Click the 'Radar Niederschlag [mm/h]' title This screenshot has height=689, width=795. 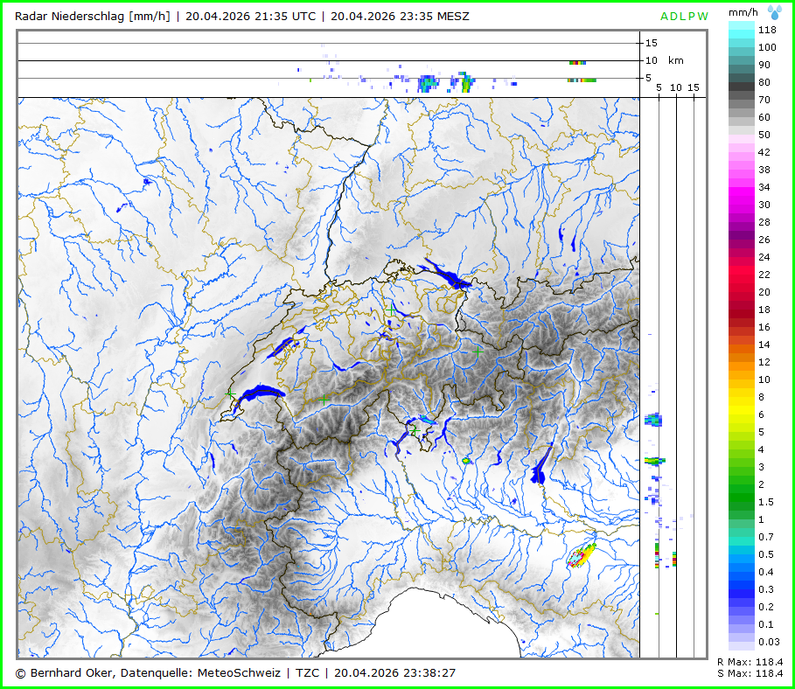pos(93,16)
